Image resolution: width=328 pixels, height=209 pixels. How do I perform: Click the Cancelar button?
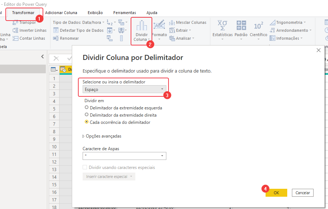click(x=302, y=193)
